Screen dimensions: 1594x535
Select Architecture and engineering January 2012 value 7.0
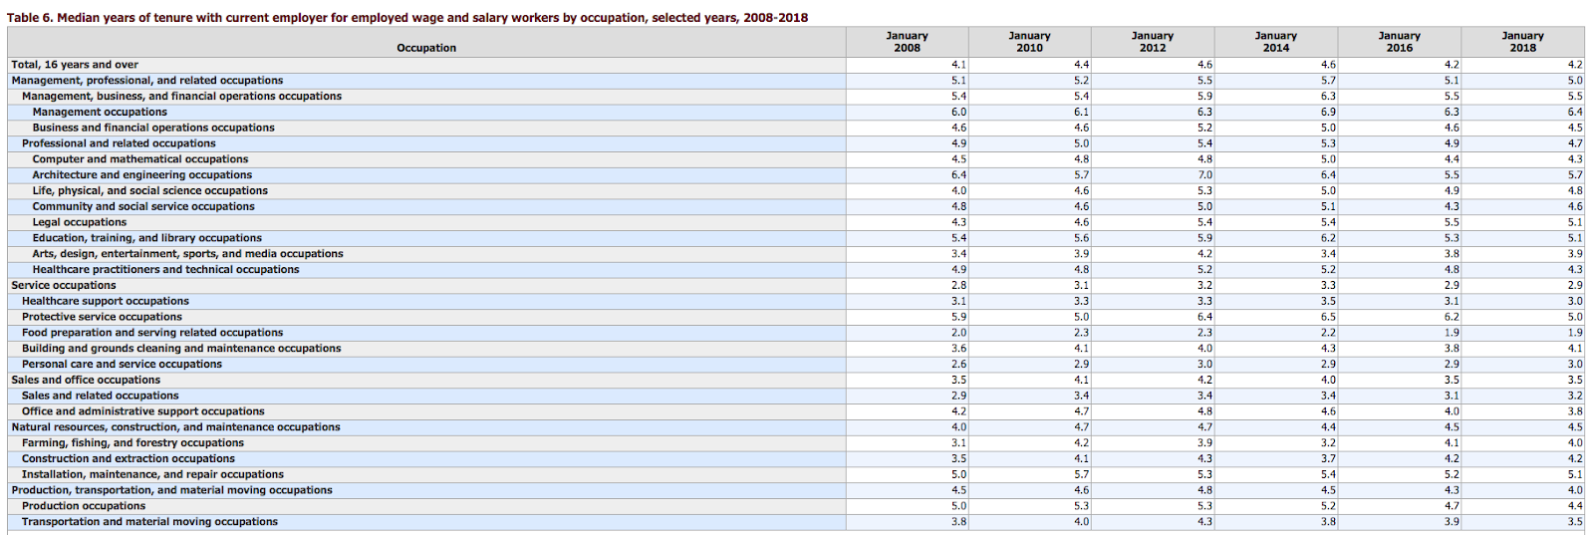click(x=1204, y=175)
